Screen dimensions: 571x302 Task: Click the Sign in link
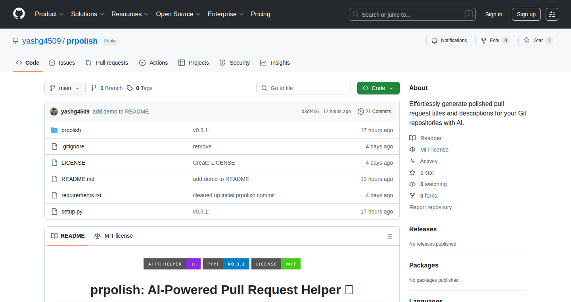pos(494,14)
